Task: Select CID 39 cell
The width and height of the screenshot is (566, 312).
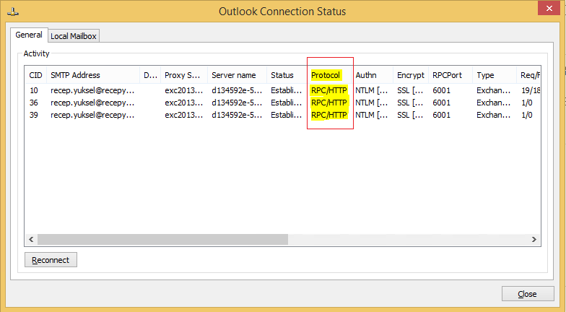Action: (x=34, y=115)
